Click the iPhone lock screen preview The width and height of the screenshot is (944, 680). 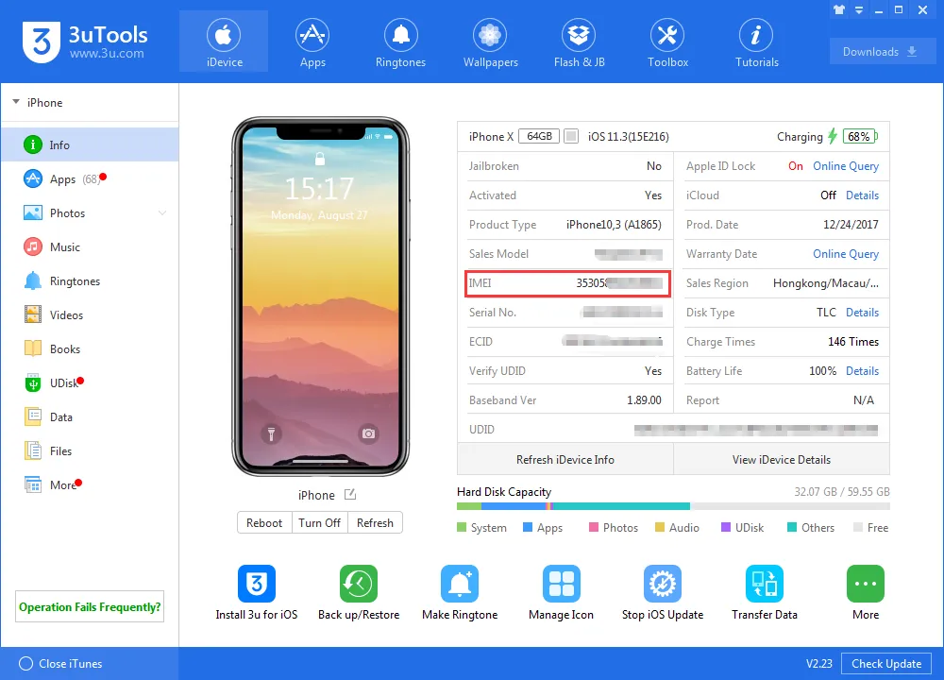[x=320, y=296]
